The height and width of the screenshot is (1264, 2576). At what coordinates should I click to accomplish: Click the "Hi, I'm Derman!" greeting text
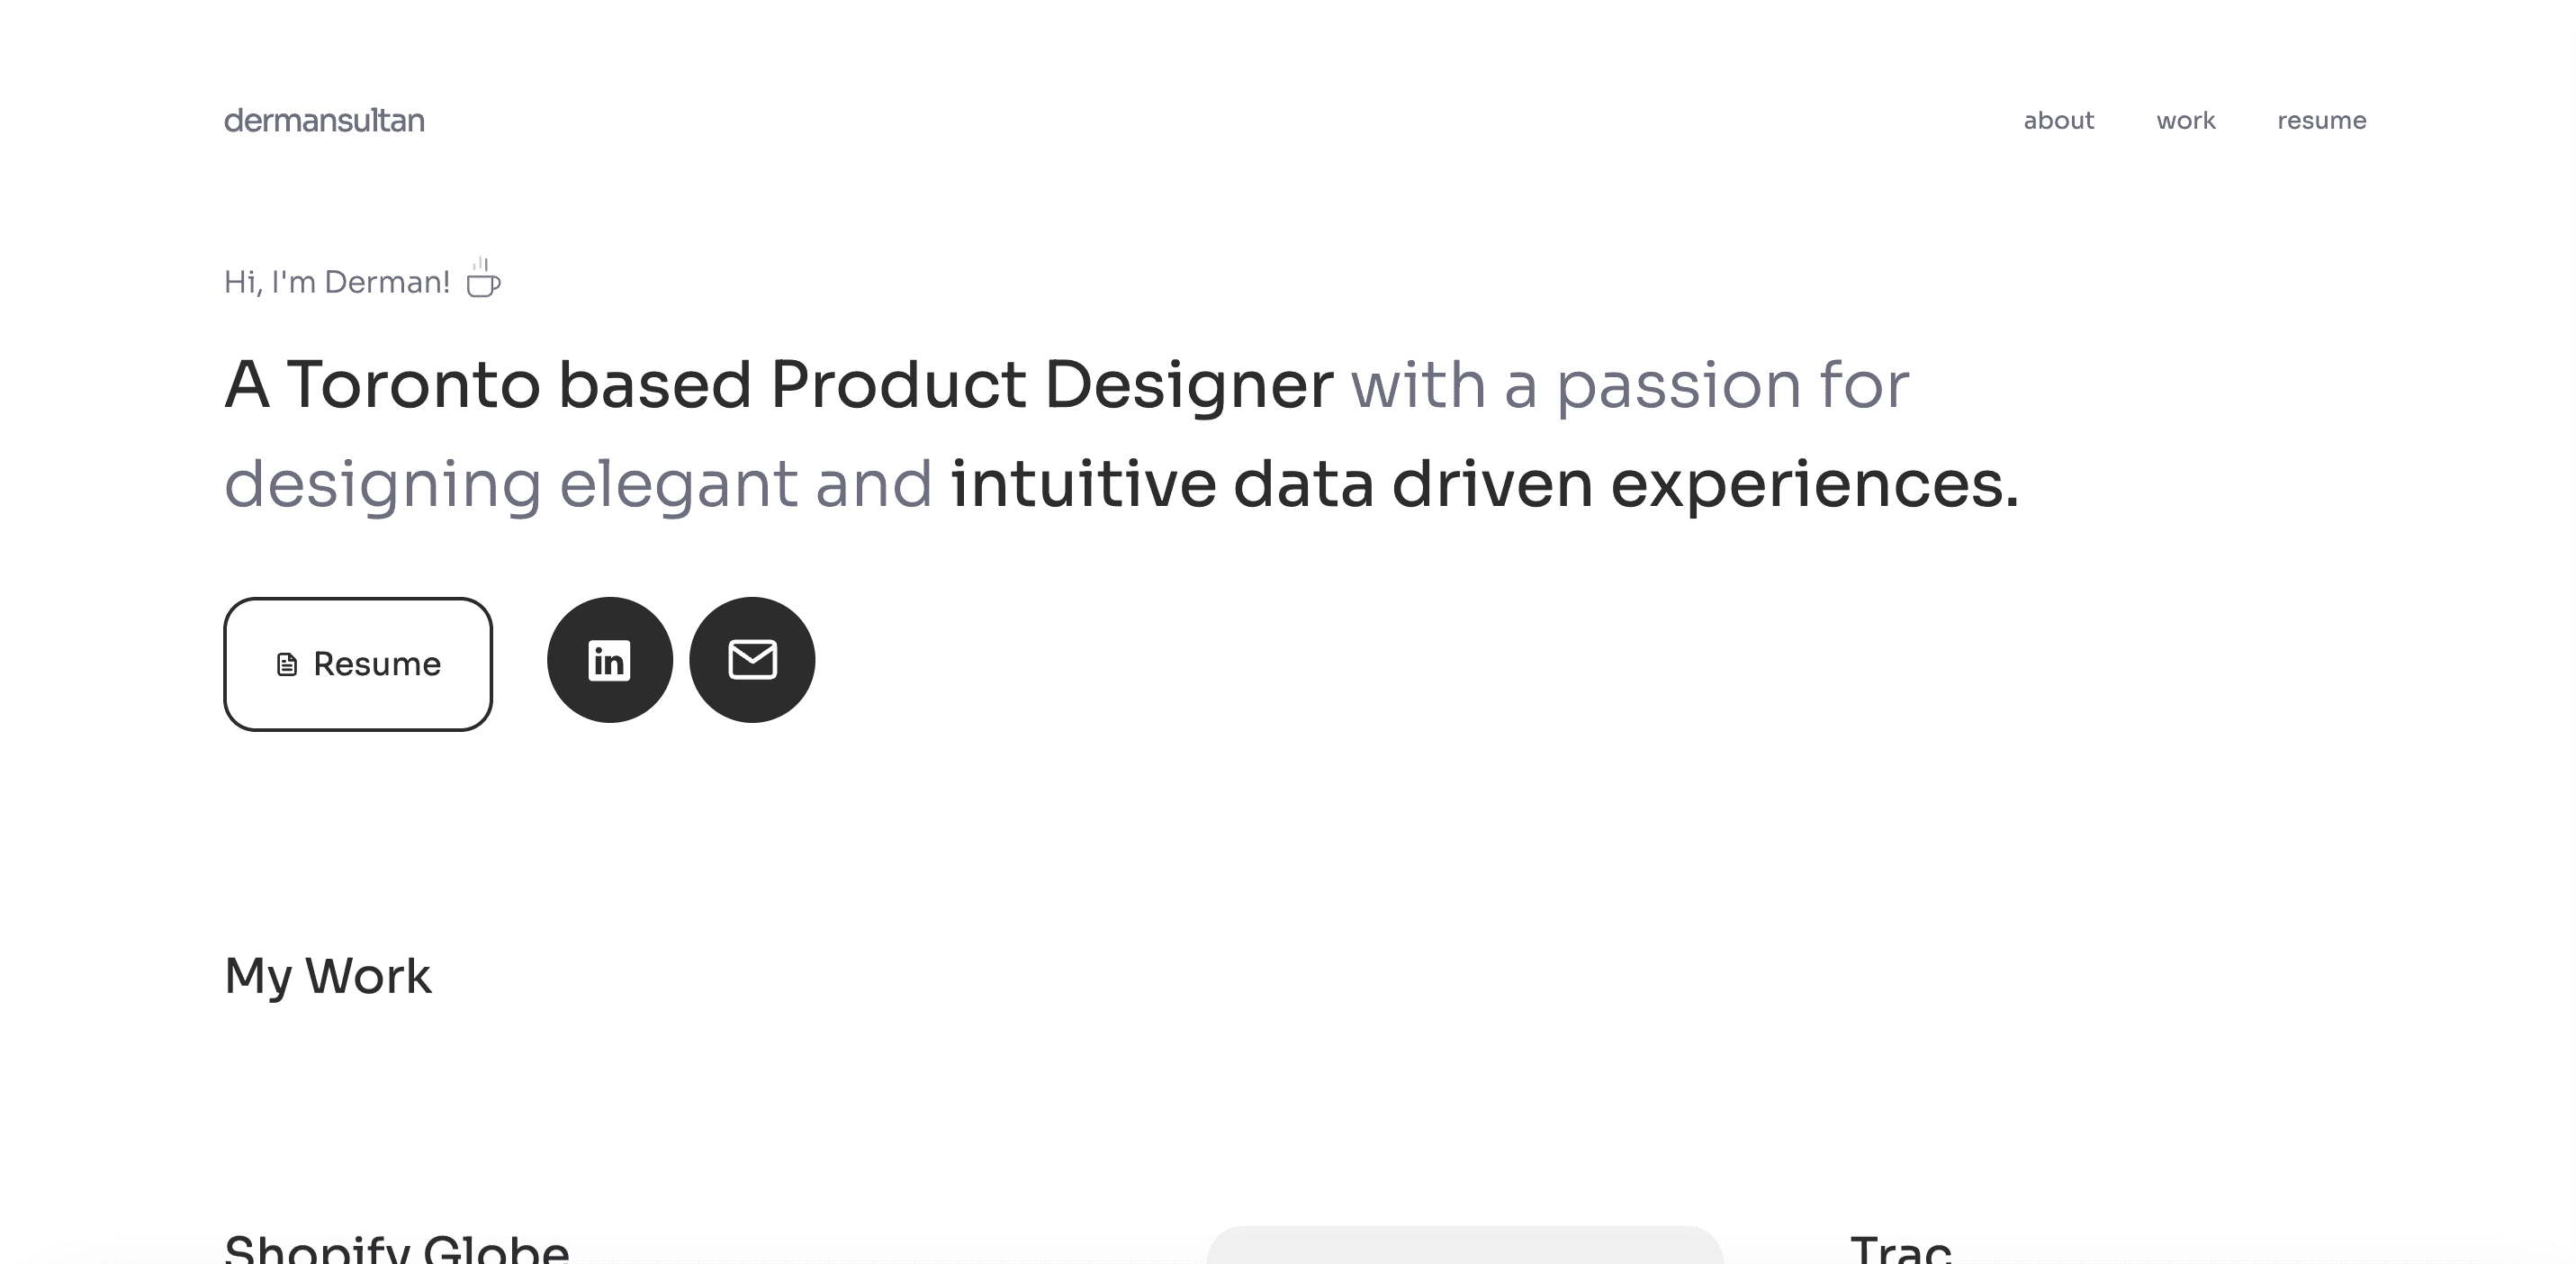tap(337, 282)
